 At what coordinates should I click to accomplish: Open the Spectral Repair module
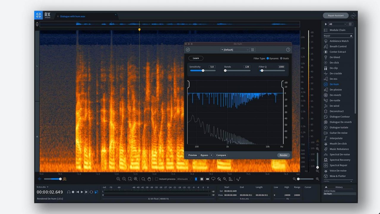click(x=339, y=165)
